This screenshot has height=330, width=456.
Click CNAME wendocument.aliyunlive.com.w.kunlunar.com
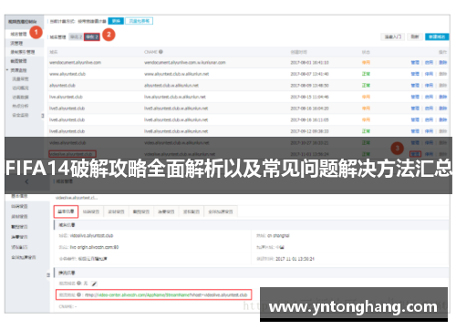pos(185,62)
